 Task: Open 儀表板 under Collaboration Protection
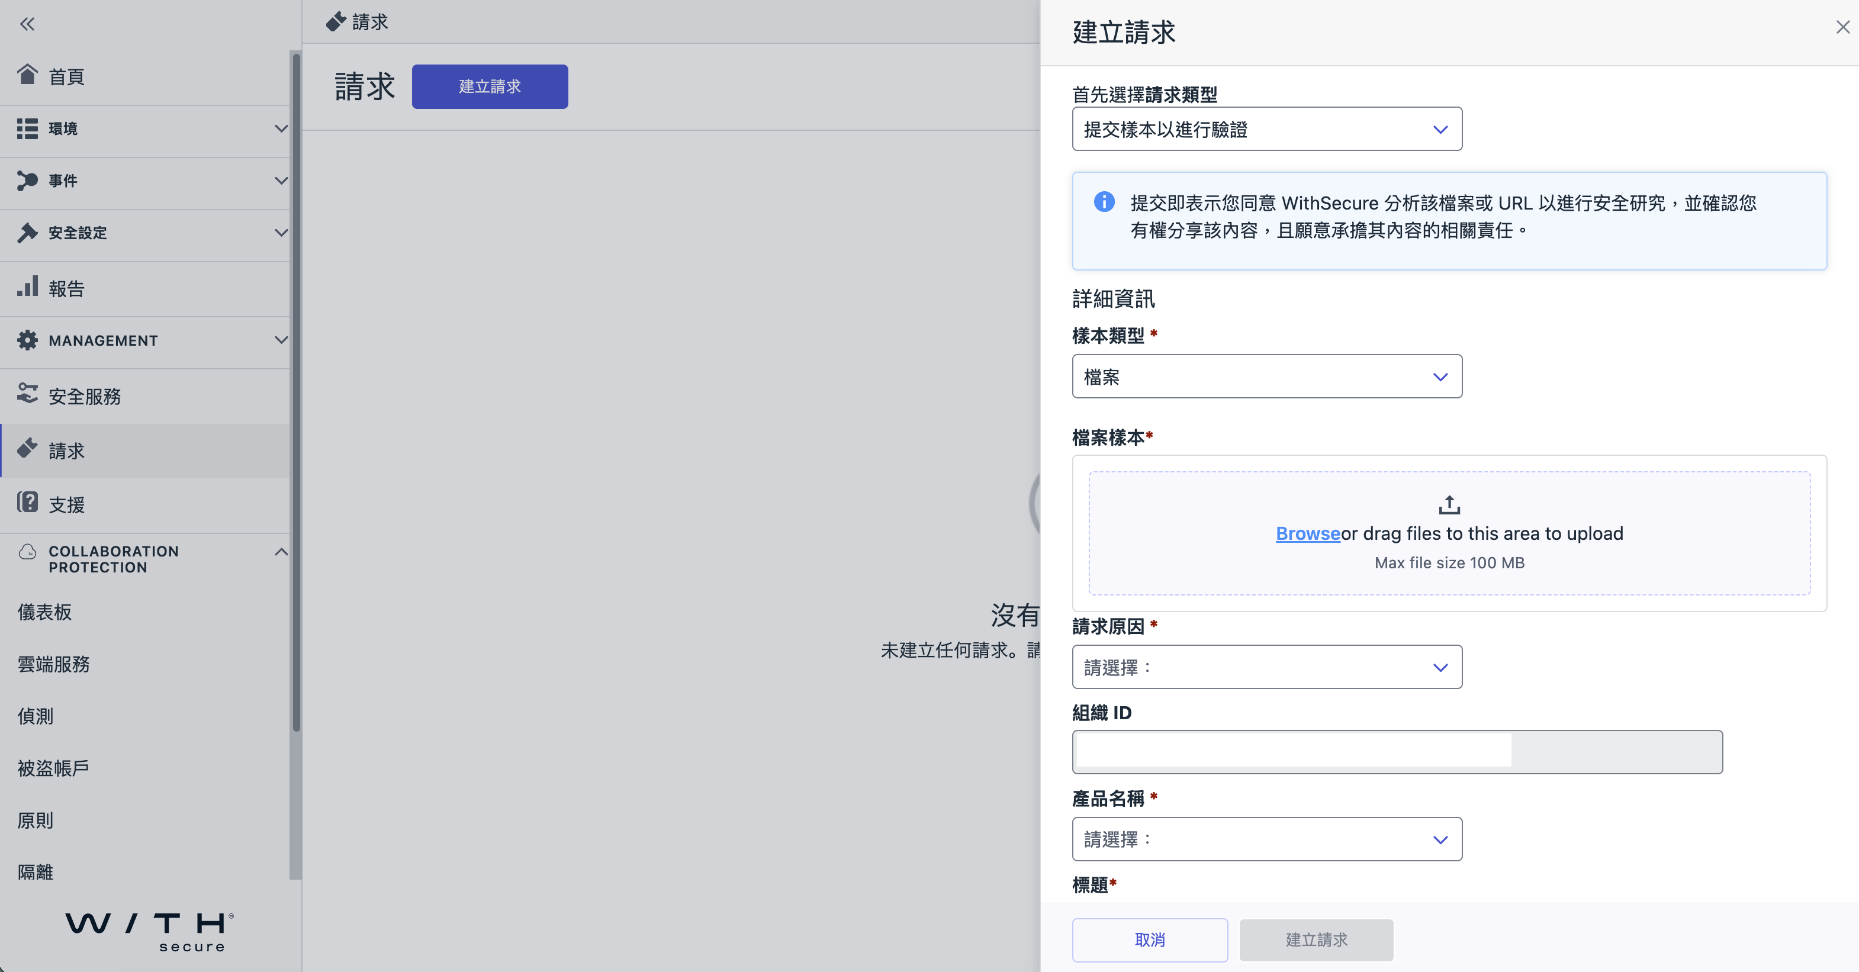(44, 612)
